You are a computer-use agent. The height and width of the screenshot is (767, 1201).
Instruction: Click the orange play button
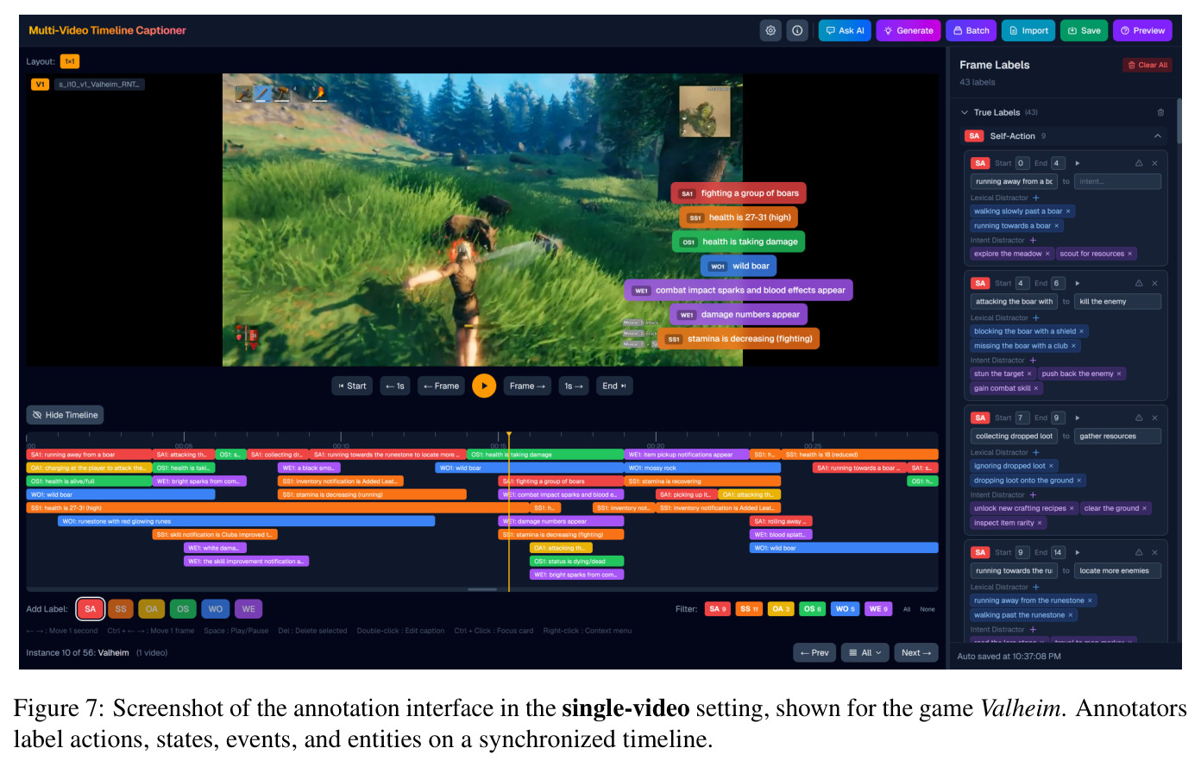[484, 386]
